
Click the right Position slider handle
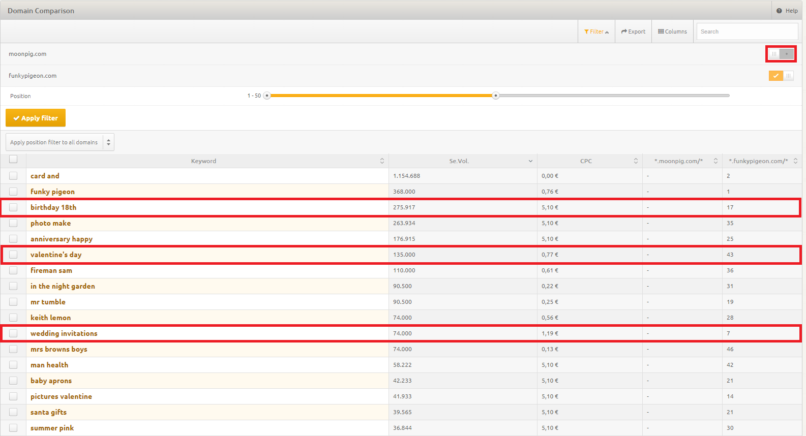[495, 96]
